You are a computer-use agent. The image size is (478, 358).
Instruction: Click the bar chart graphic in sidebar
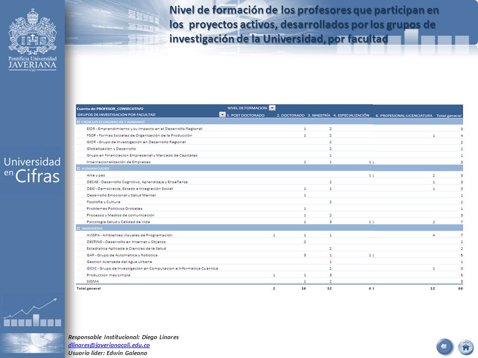[x=32, y=312]
